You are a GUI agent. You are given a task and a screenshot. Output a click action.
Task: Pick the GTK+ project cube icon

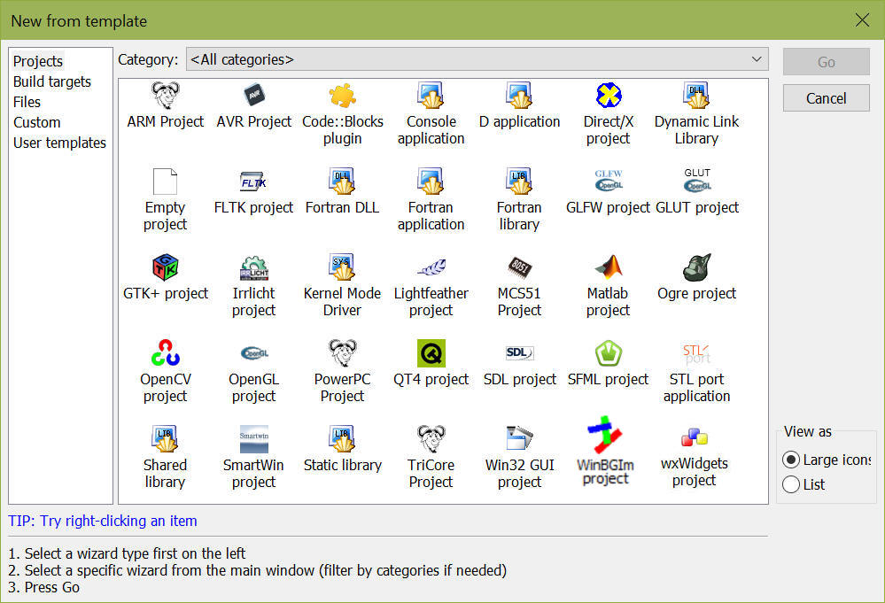166,267
